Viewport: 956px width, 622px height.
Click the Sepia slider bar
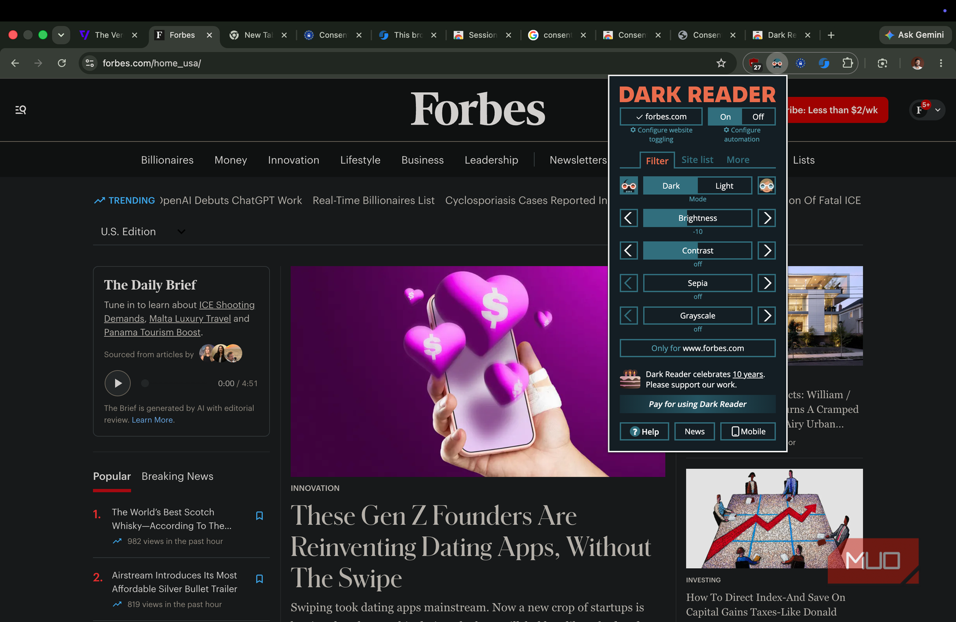coord(698,283)
